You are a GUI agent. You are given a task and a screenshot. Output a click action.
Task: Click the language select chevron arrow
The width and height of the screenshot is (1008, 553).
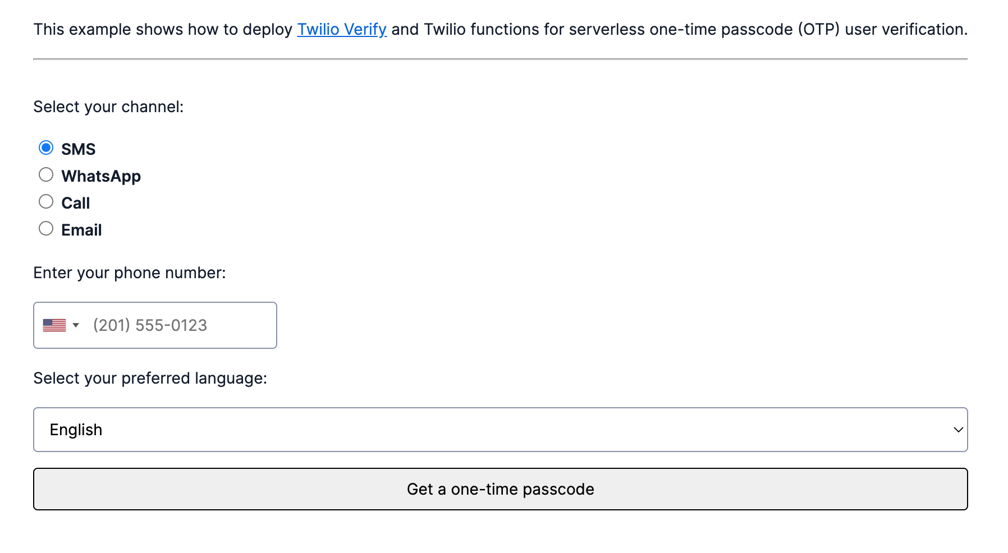click(x=958, y=430)
